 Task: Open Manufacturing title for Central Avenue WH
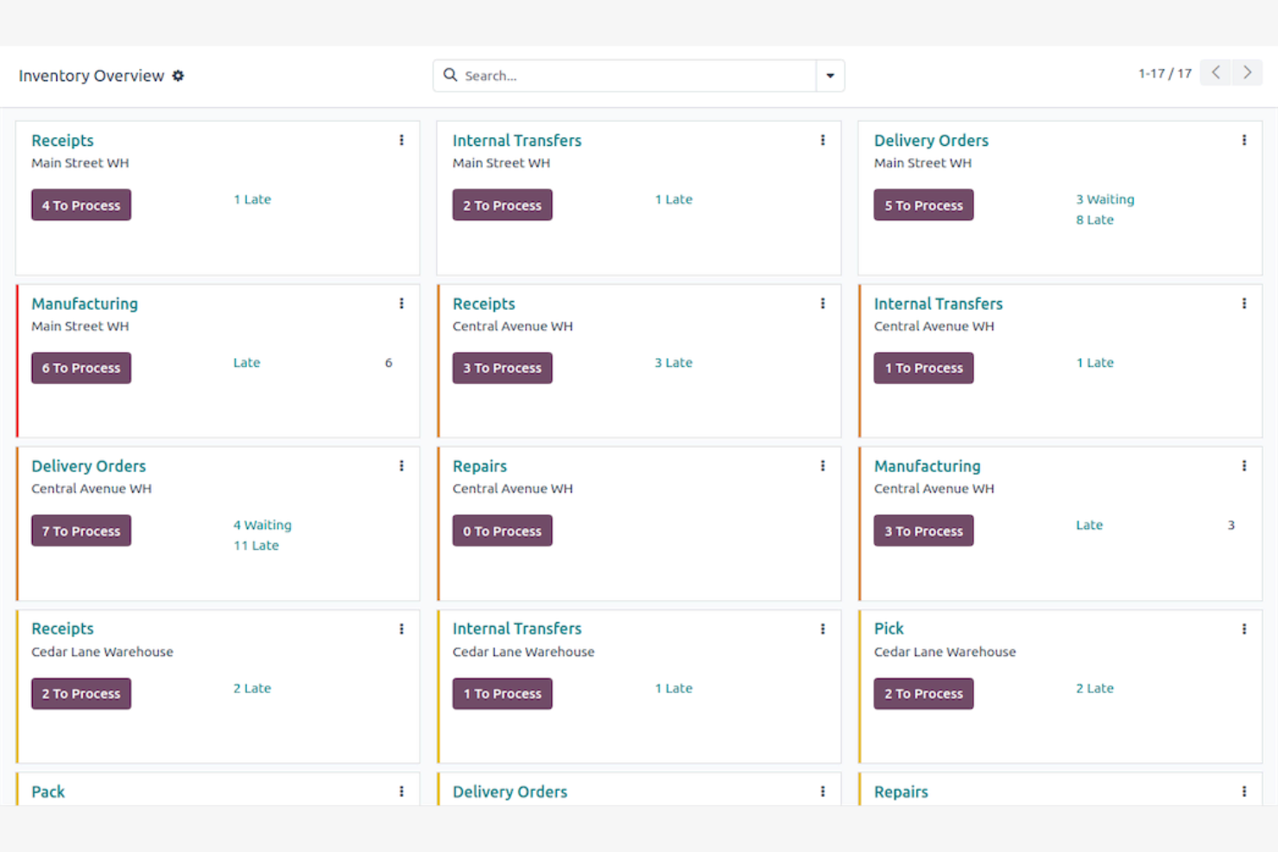pyautogui.click(x=927, y=465)
